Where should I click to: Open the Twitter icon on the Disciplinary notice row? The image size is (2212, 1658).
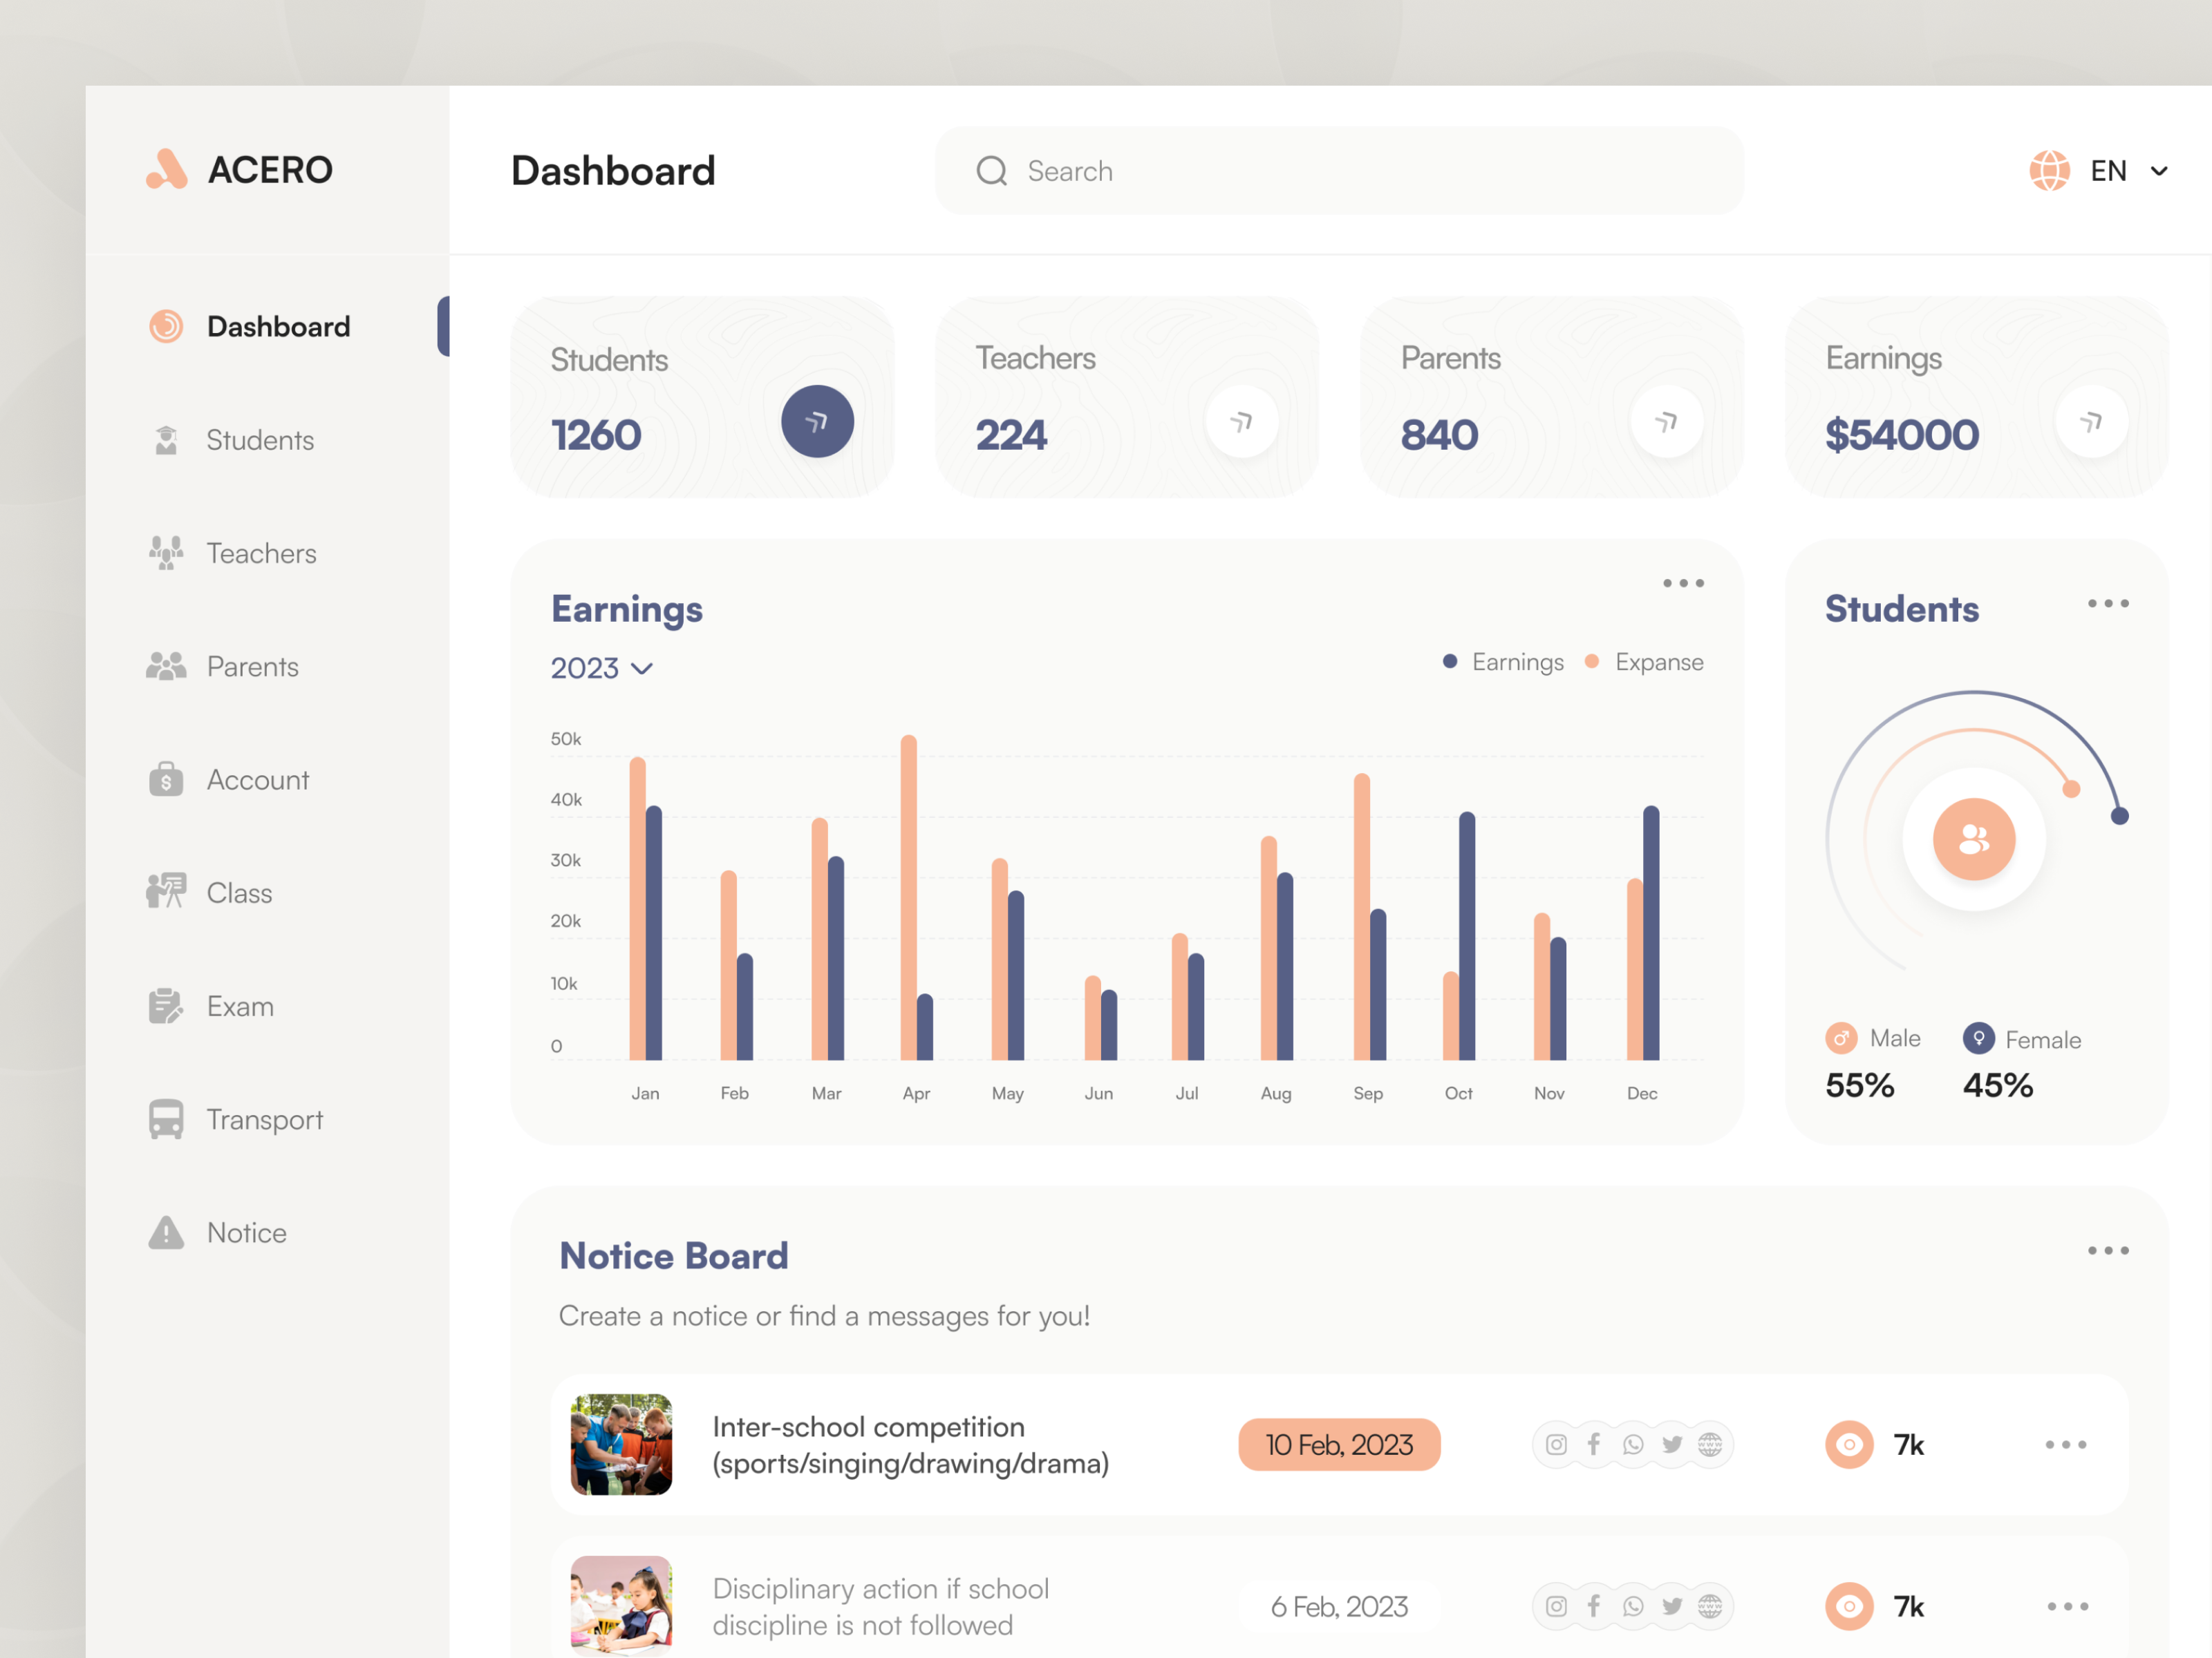[1672, 1606]
